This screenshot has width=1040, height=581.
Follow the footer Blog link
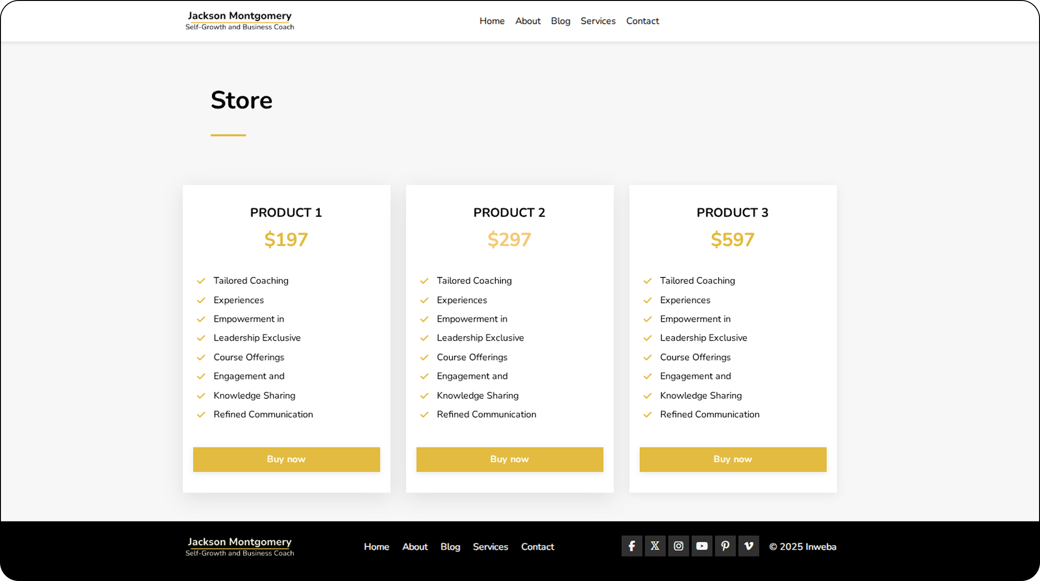pyautogui.click(x=450, y=547)
